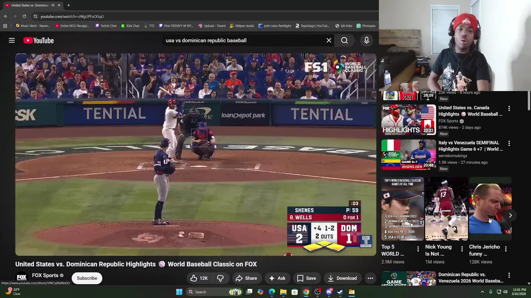
Task: Open the Ask AI feature
Action: tap(277, 278)
